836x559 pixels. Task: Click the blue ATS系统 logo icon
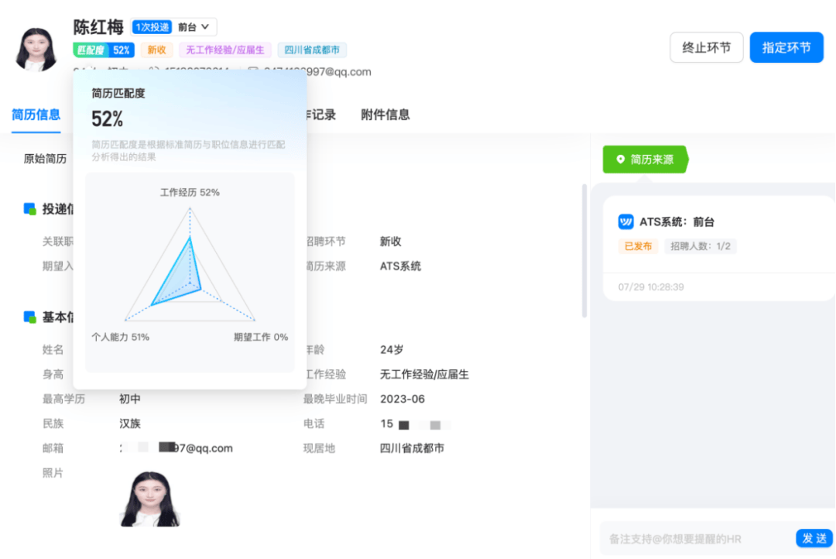(625, 222)
